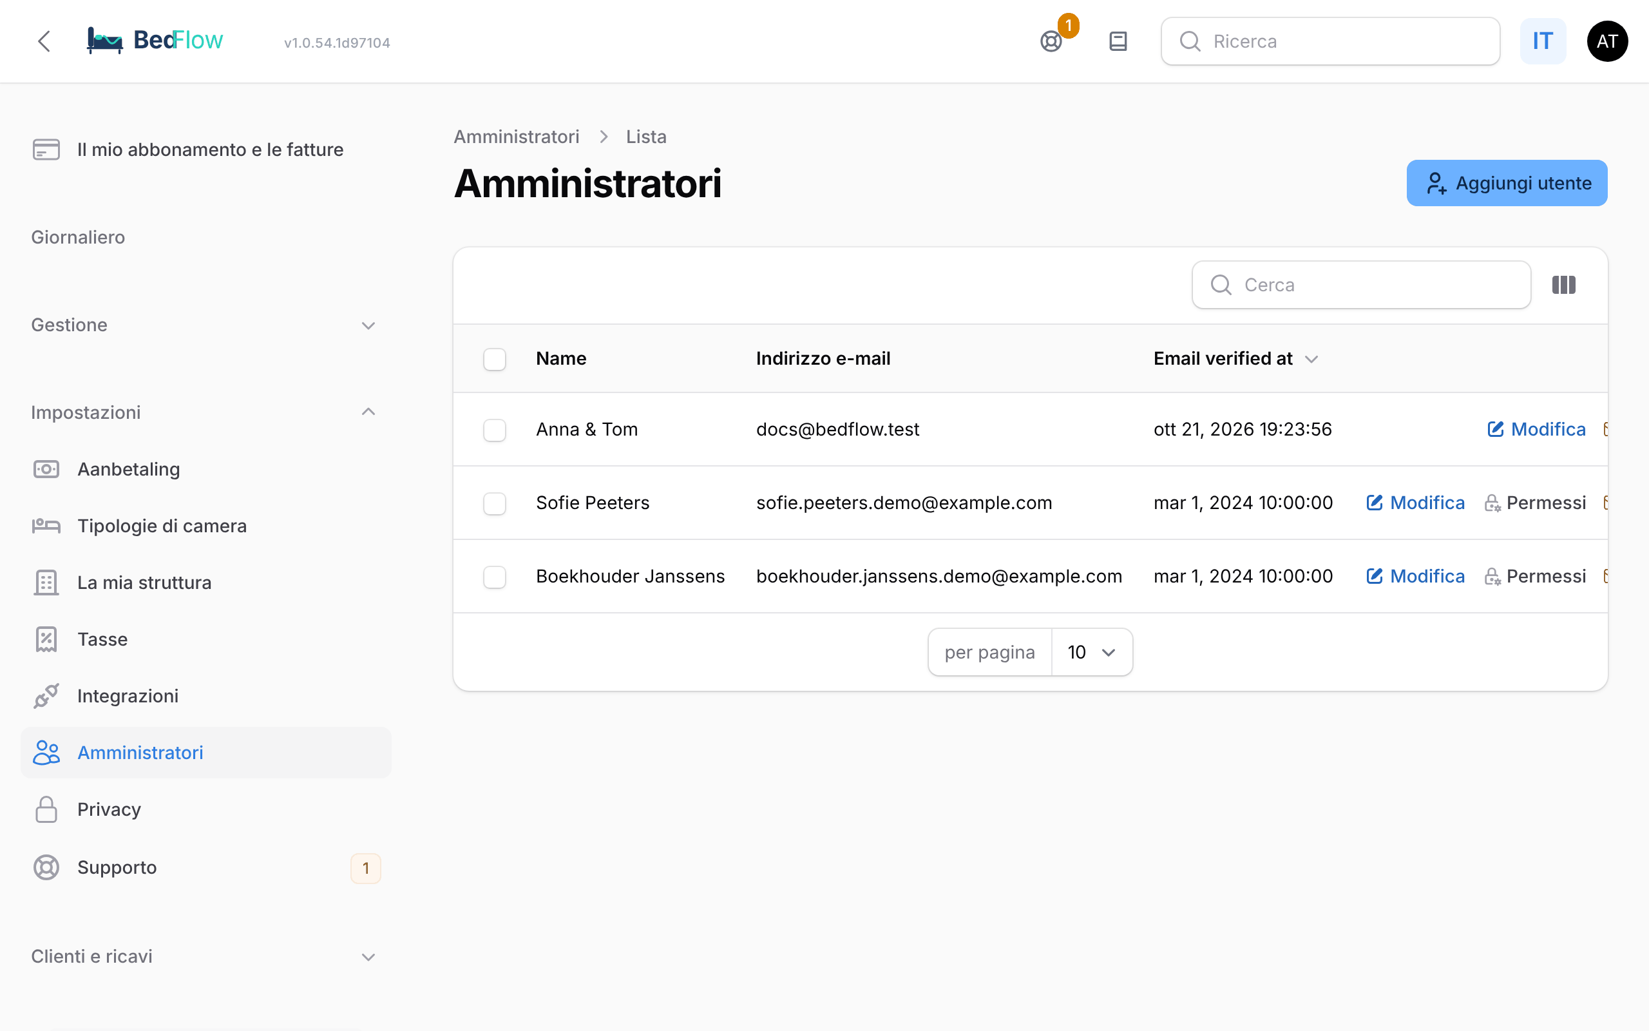The height and width of the screenshot is (1031, 1649).
Task: Open Il mio abbonamento e le fatture
Action: [x=204, y=149]
